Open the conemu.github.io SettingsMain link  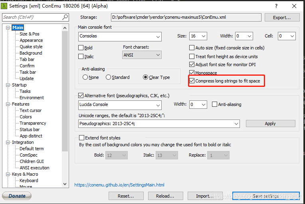[x=119, y=185]
